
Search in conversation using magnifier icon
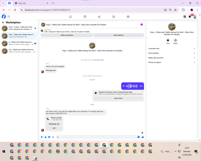[x=175, y=40]
